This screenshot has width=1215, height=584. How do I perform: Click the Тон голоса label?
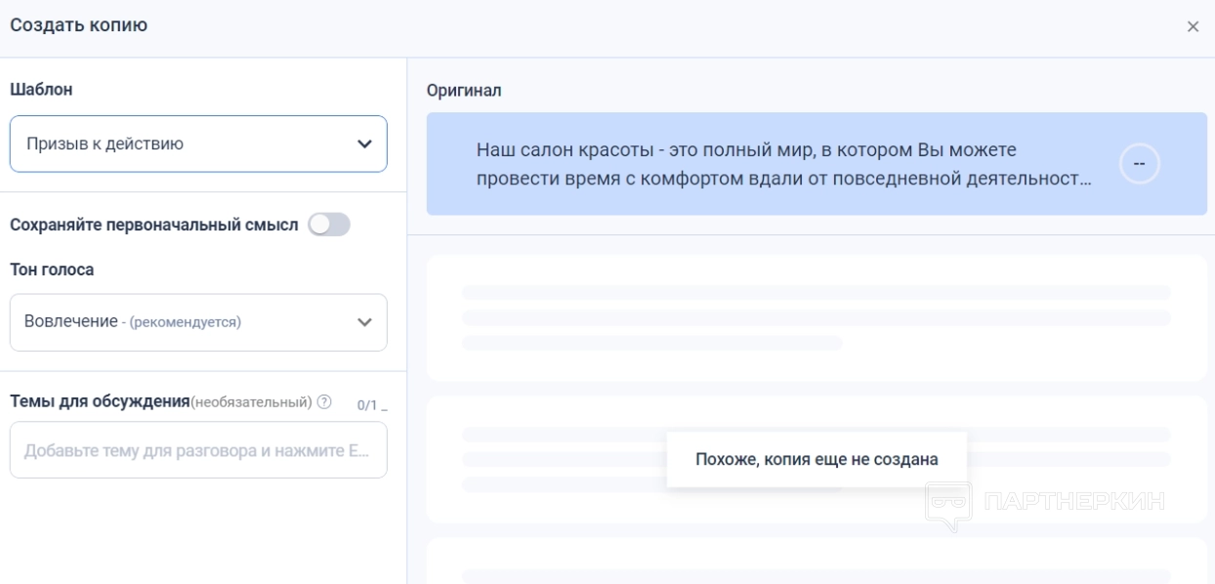[x=52, y=271]
